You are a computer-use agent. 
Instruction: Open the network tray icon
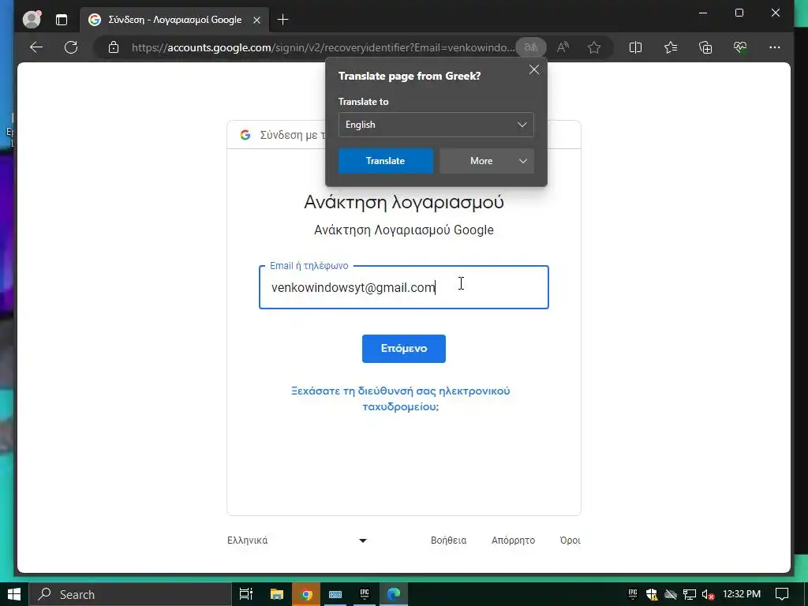click(690, 595)
